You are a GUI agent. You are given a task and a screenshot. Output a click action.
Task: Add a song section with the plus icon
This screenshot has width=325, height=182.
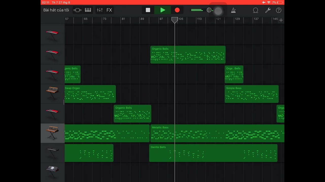pos(281,20)
